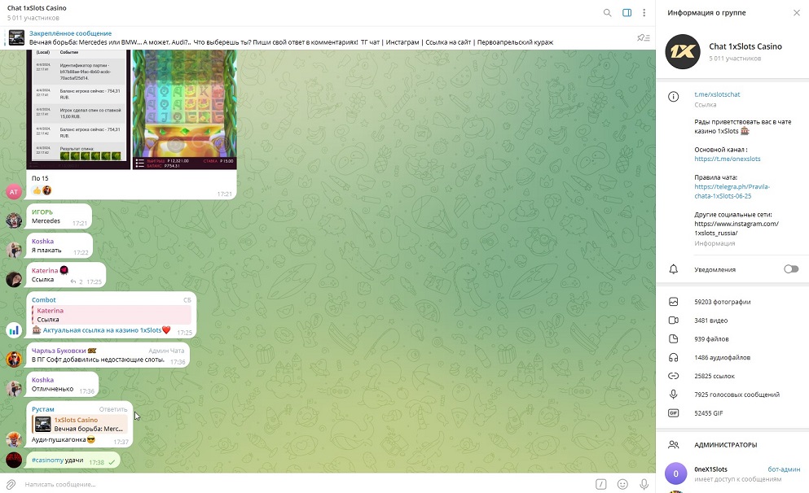
Task: Click the 1X group avatar in the info panel
Action: click(683, 51)
